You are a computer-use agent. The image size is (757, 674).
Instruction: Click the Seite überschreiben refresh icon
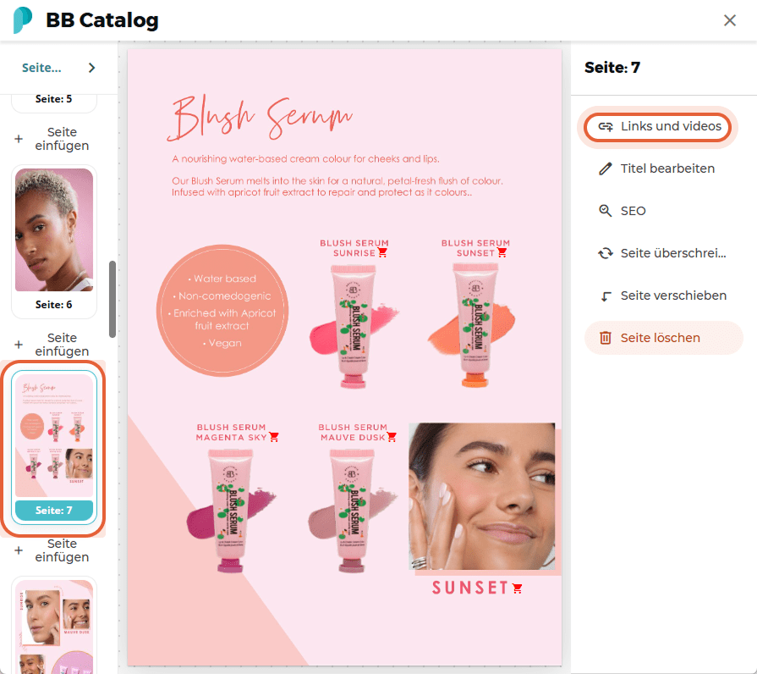click(606, 253)
